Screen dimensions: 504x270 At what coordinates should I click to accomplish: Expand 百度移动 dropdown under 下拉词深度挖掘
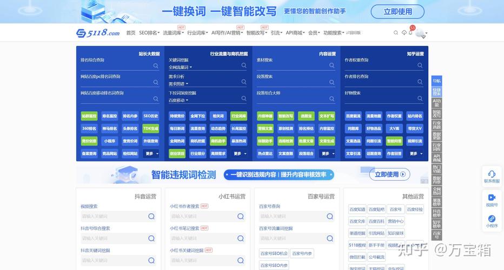pyautogui.click(x=178, y=100)
